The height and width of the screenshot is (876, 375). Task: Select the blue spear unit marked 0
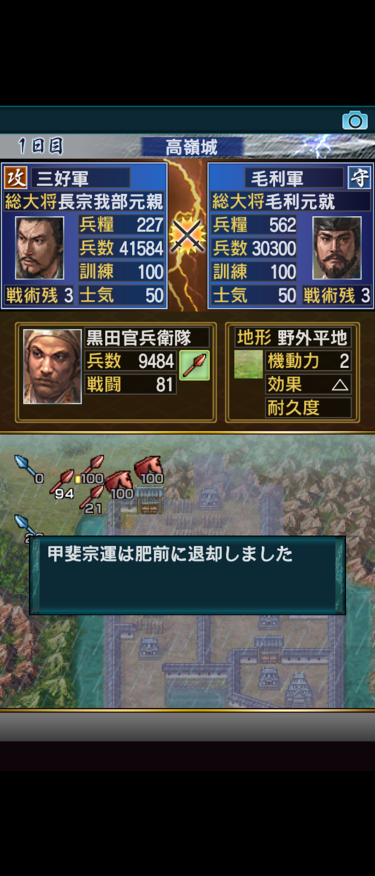tap(28, 468)
